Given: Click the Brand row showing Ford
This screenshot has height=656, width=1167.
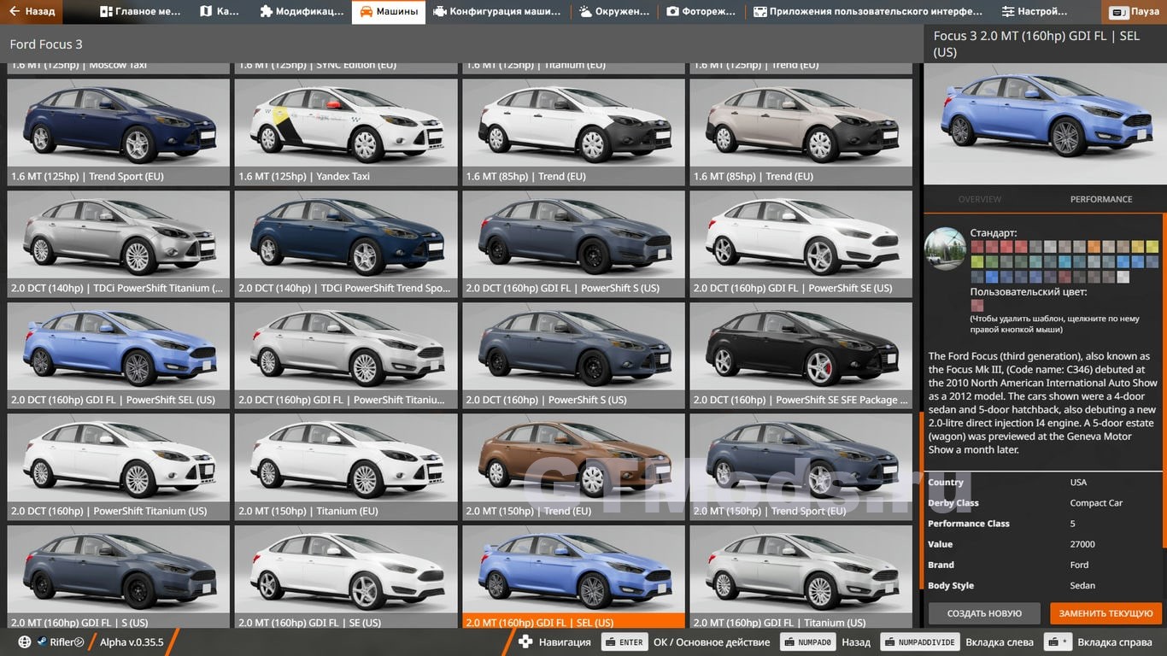Looking at the screenshot, I should click(1043, 565).
